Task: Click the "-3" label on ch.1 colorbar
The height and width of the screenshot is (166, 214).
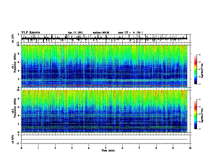Action: point(199,55)
